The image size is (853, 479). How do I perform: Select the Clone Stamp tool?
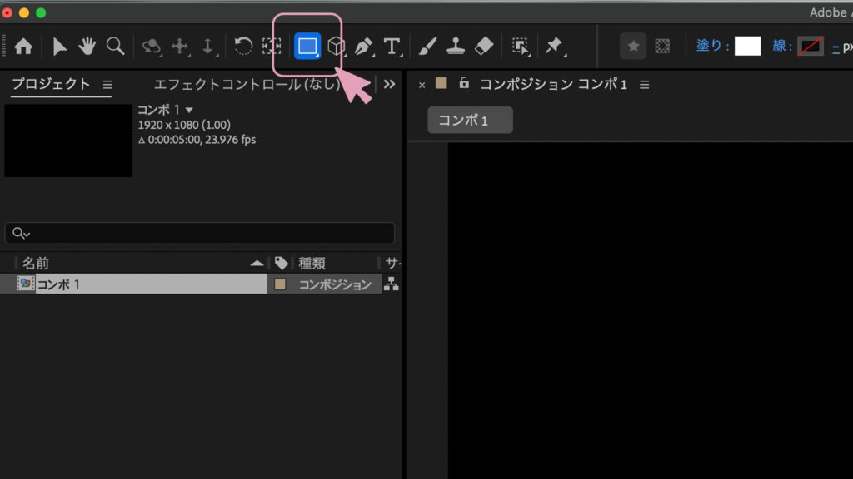tap(456, 47)
